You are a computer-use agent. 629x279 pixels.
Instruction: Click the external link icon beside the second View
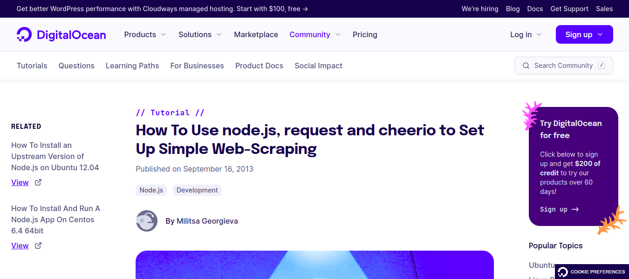tap(38, 245)
